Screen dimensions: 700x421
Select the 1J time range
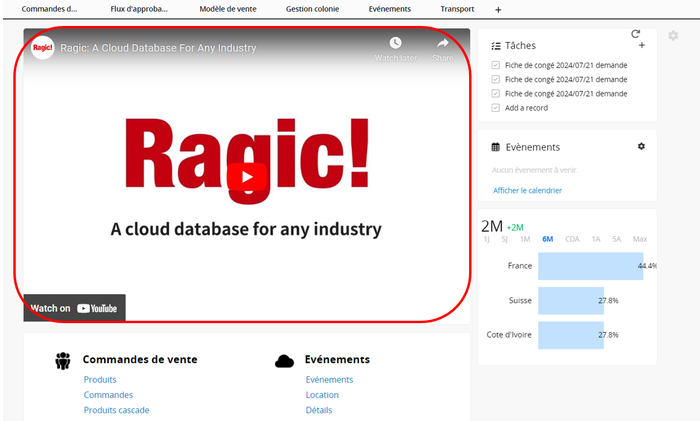coord(487,239)
